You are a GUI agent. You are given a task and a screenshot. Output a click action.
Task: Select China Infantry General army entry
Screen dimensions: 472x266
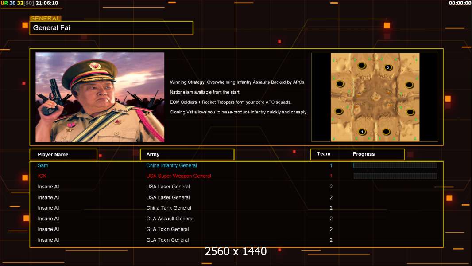(171, 165)
